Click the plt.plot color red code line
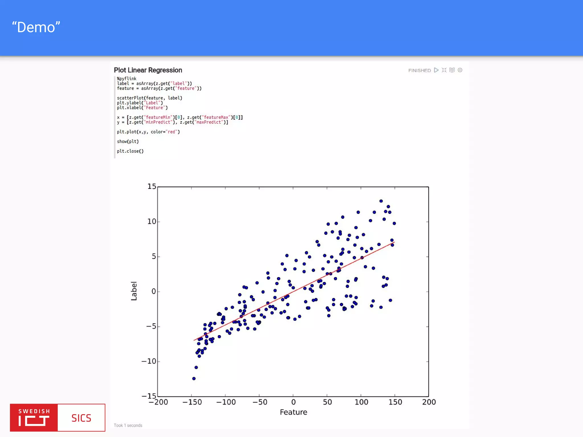 point(148,132)
